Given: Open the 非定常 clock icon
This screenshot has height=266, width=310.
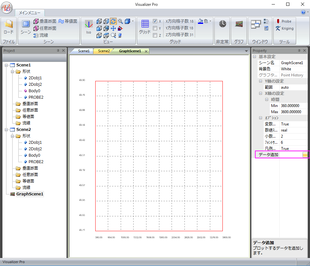Looking at the screenshot, I should (x=222, y=24).
